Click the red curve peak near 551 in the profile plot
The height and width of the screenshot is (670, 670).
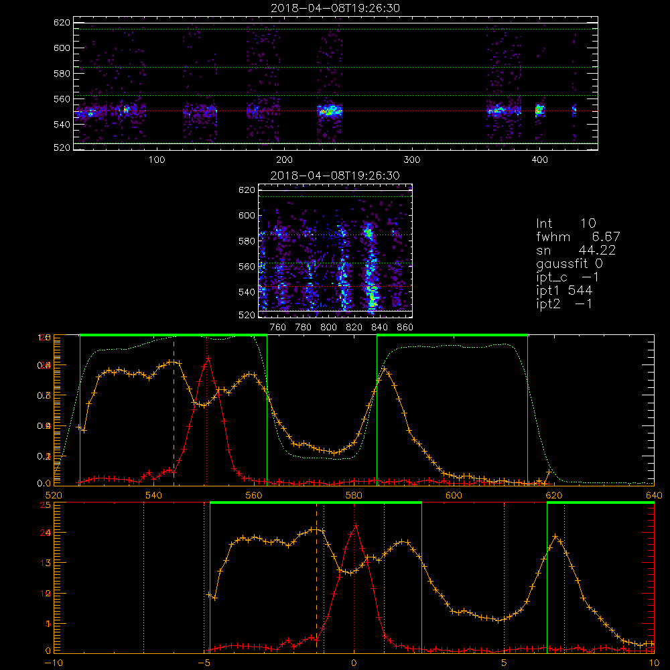[208, 358]
